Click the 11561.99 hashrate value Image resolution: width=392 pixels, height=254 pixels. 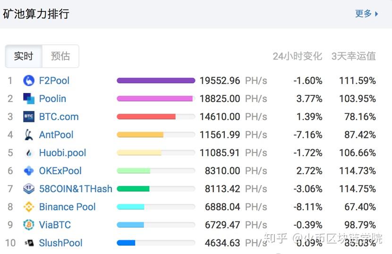click(220, 135)
